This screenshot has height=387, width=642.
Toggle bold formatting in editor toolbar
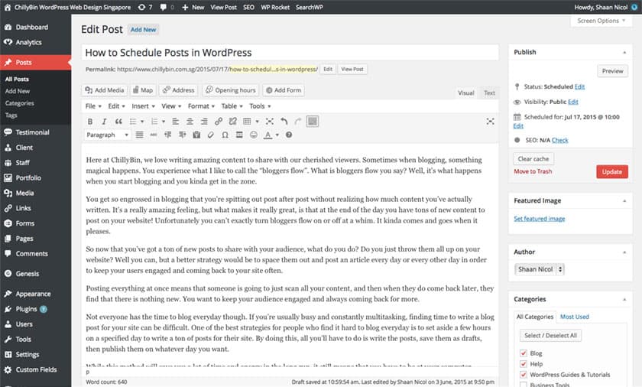click(x=90, y=121)
